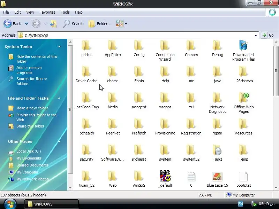Viewport: 279px width, 209px height.
Task: Select the Fonts folder icon
Action: (139, 72)
